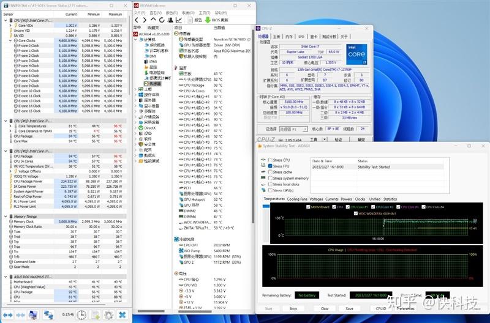Click the green BIOS update arrow

[x=208, y=20]
